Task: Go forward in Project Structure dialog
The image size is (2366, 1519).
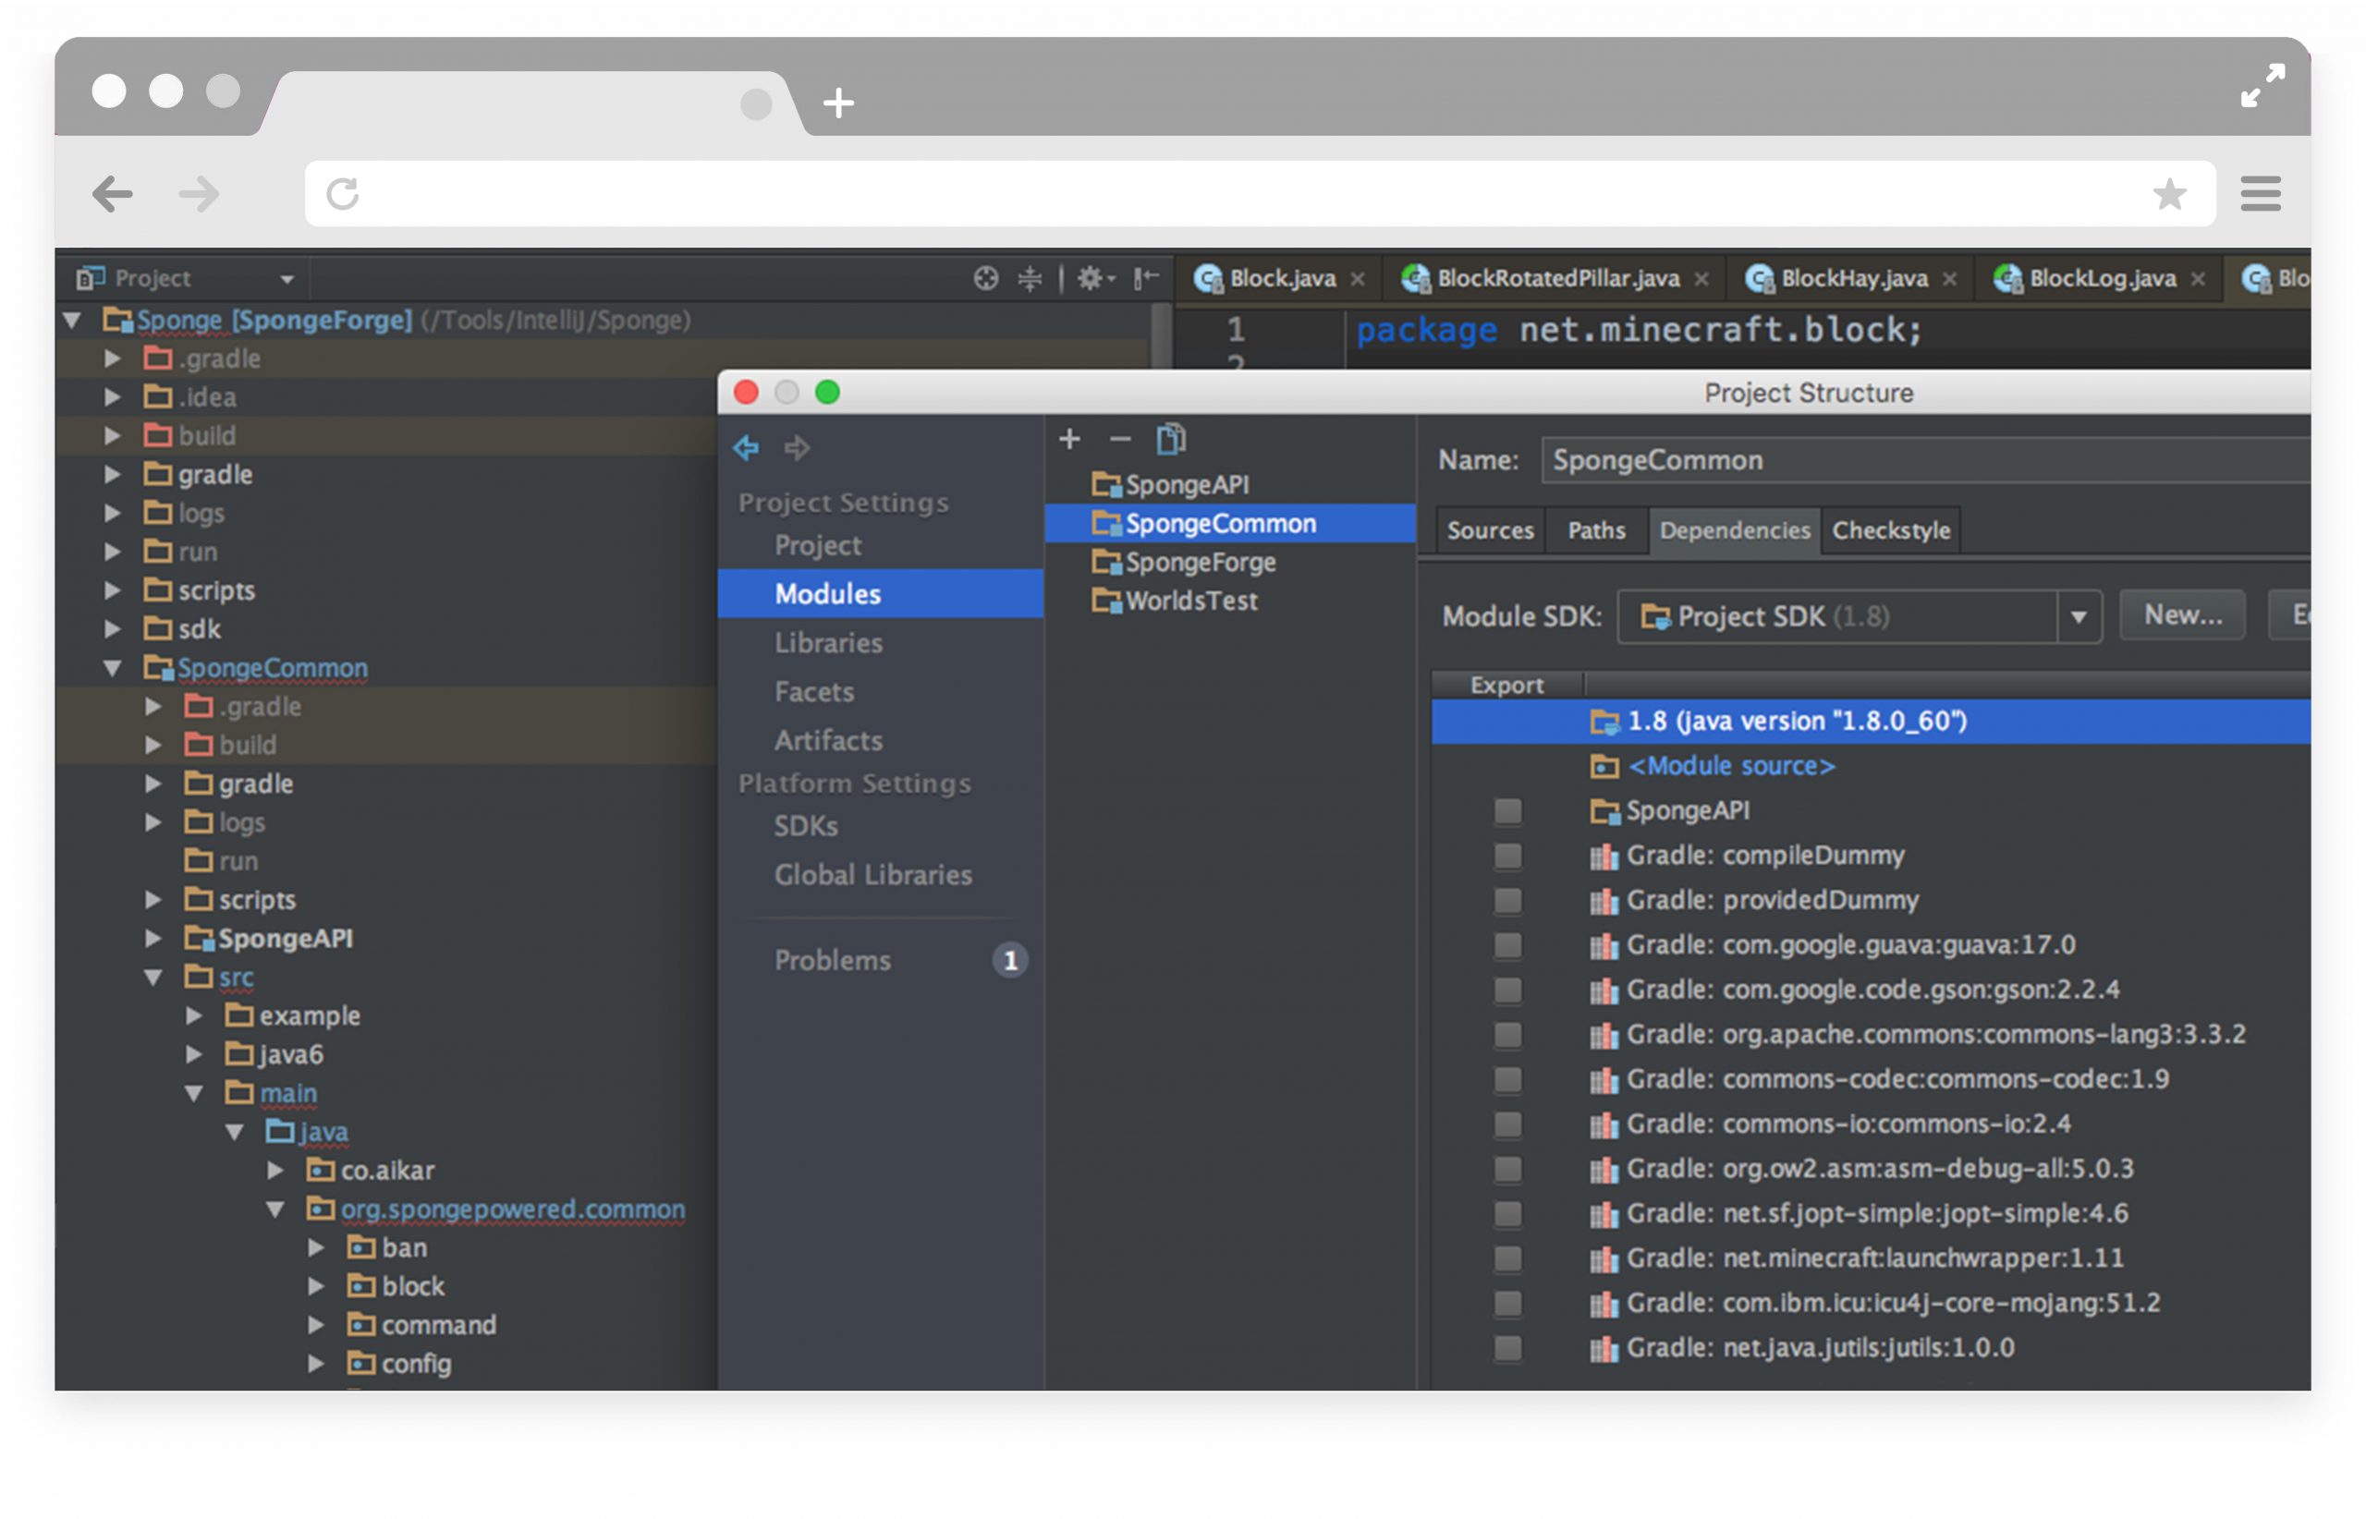Action: [798, 448]
